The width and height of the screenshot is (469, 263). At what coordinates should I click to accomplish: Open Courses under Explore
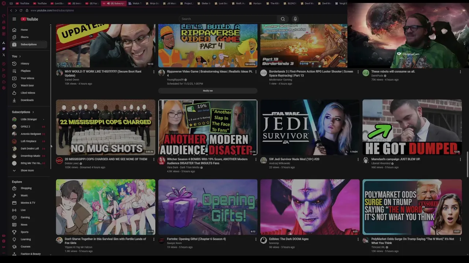point(29,247)
